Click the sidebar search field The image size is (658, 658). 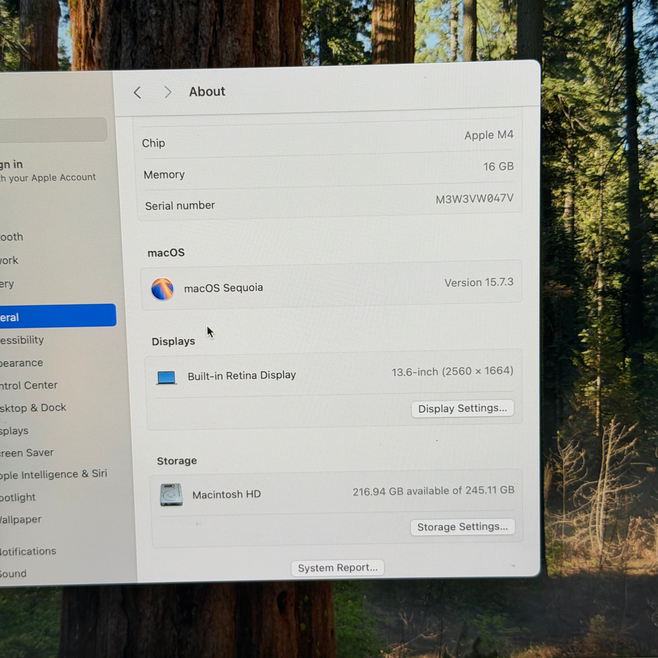(53, 130)
